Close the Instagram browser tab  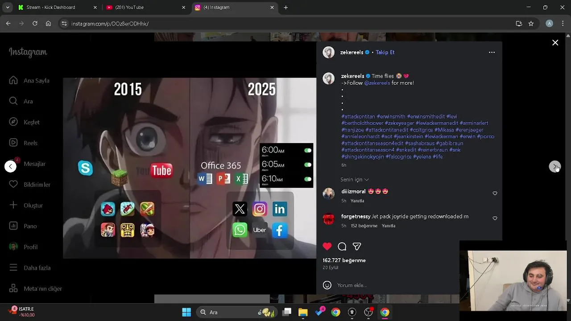[x=272, y=7]
